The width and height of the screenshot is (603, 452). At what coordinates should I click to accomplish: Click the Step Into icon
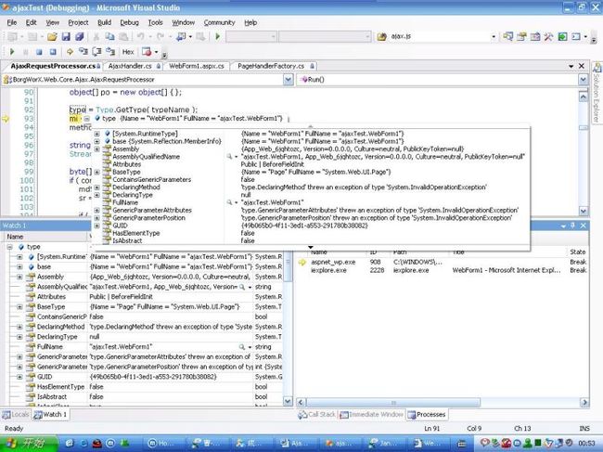pyautogui.click(x=83, y=52)
